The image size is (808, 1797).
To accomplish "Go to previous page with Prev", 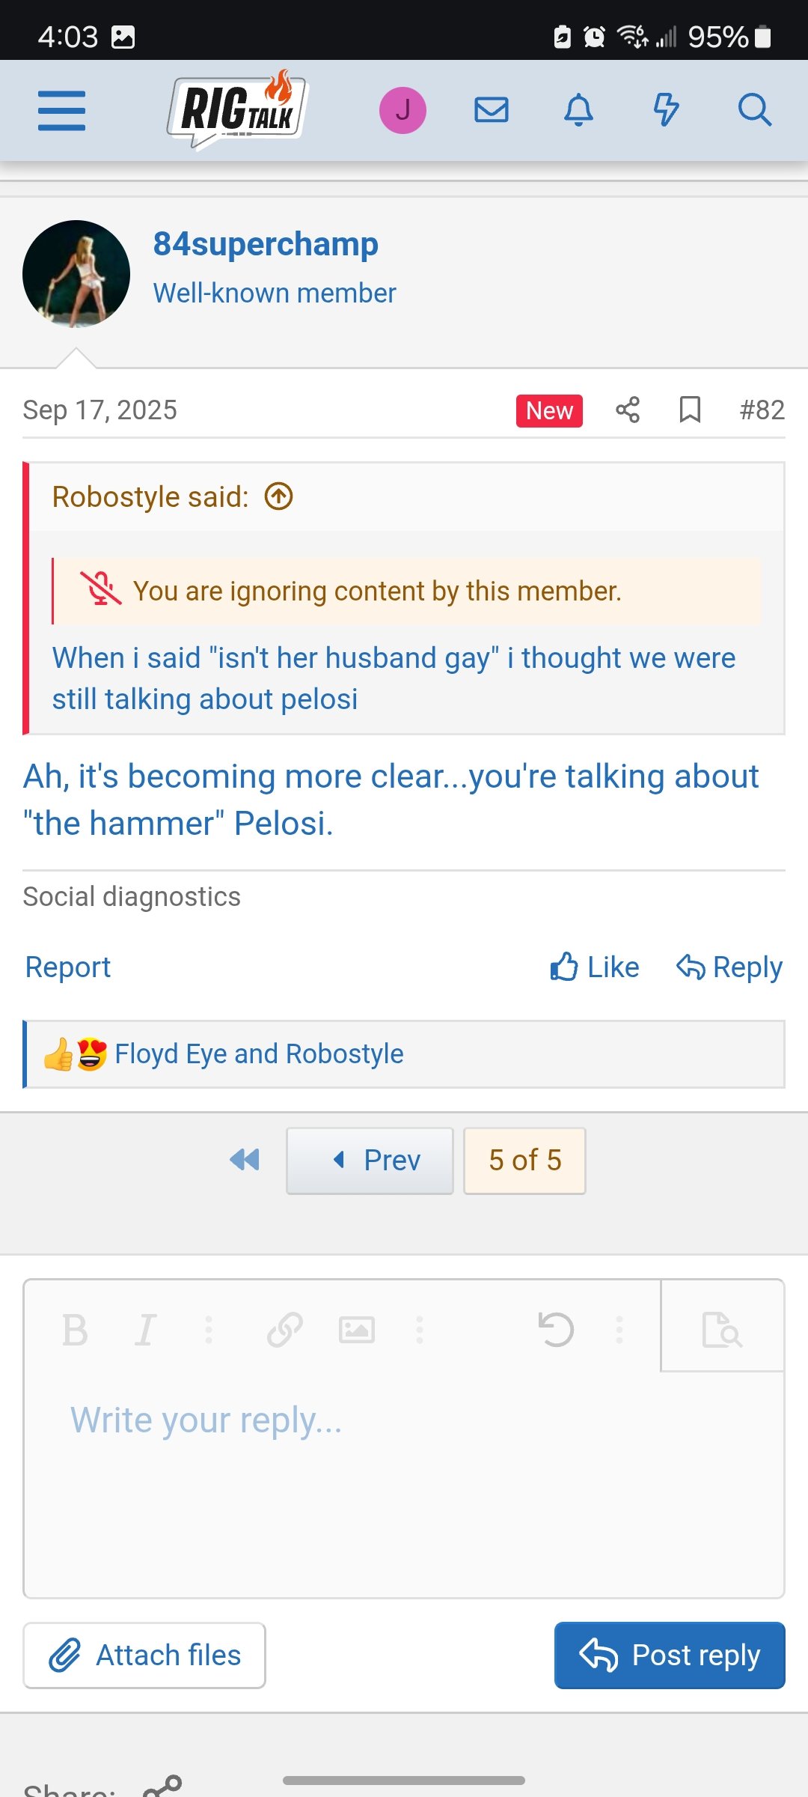I will (x=370, y=1161).
